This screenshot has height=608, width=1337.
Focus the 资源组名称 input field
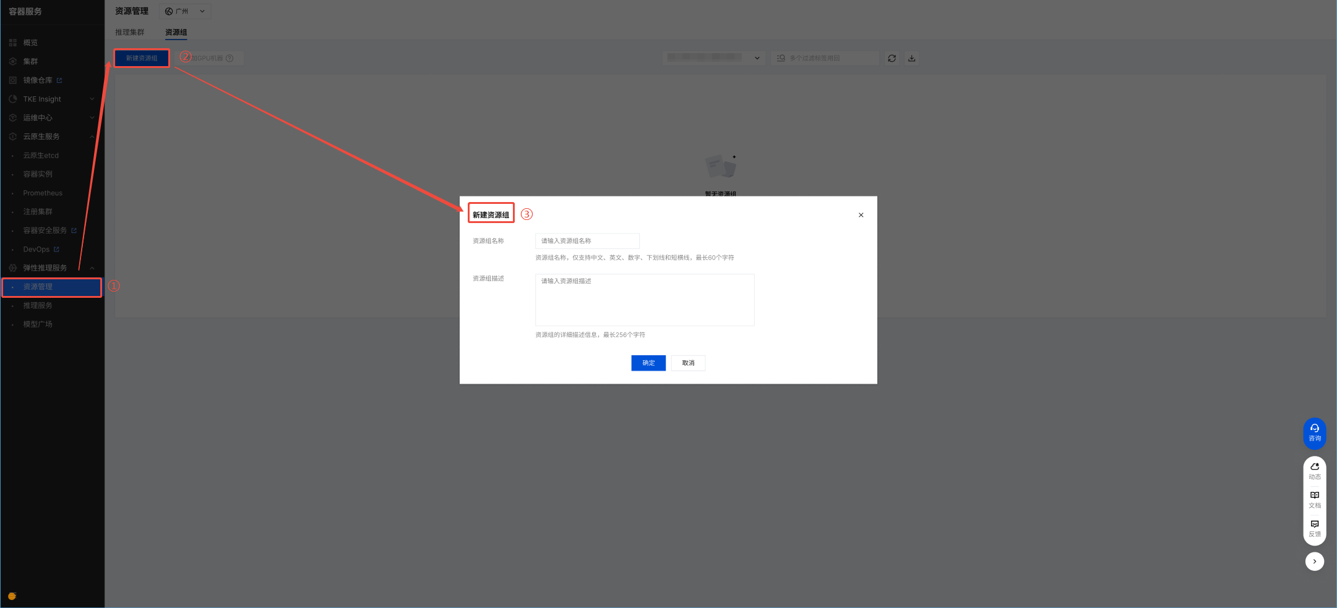point(587,241)
